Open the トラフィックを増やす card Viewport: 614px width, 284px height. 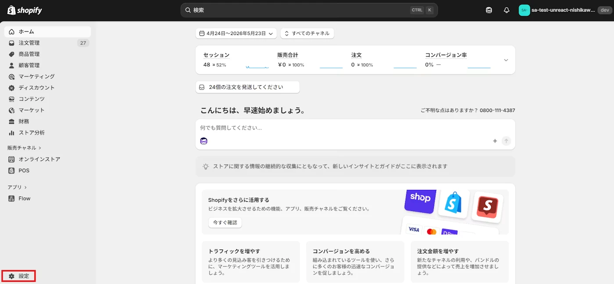tap(251, 262)
